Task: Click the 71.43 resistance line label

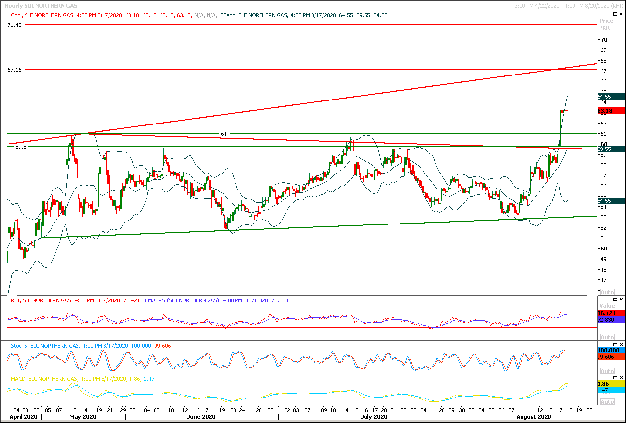Action: [x=14, y=25]
